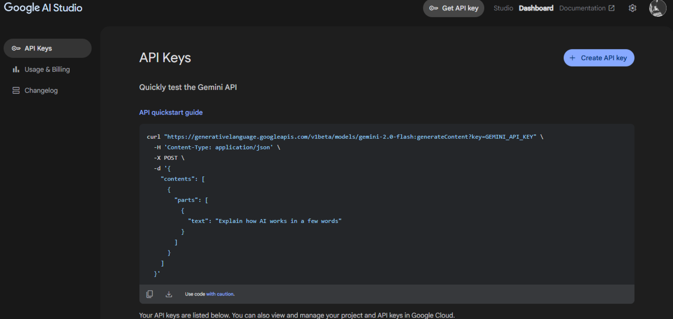Go to Usage & Billing in sidebar
This screenshot has width=673, height=319.
[48, 69]
